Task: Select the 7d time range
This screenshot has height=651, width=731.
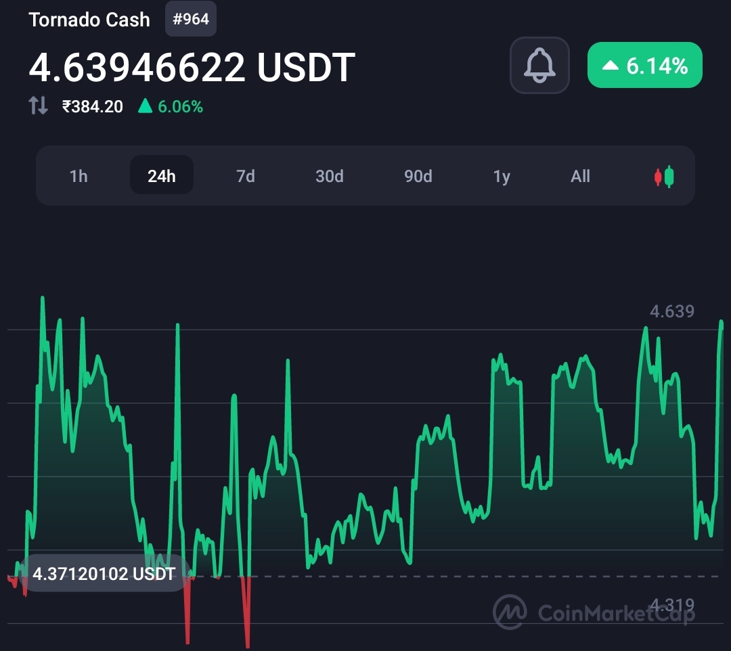Action: (245, 176)
